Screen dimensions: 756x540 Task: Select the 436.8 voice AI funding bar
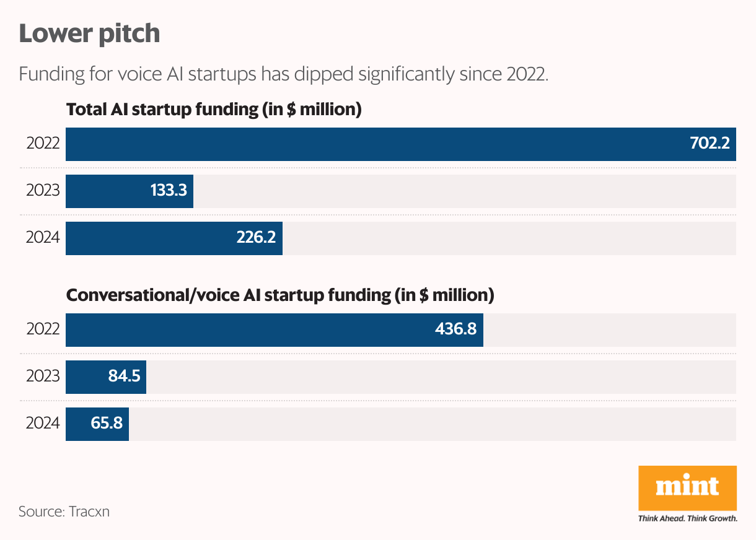[275, 329]
